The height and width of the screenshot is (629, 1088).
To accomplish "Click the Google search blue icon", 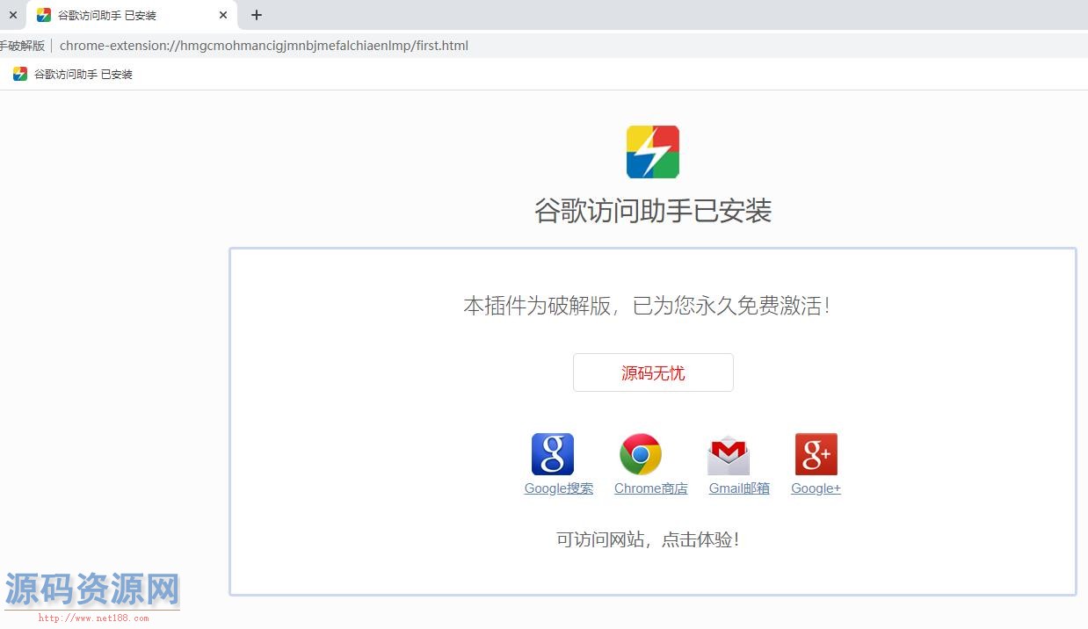I will [x=553, y=454].
